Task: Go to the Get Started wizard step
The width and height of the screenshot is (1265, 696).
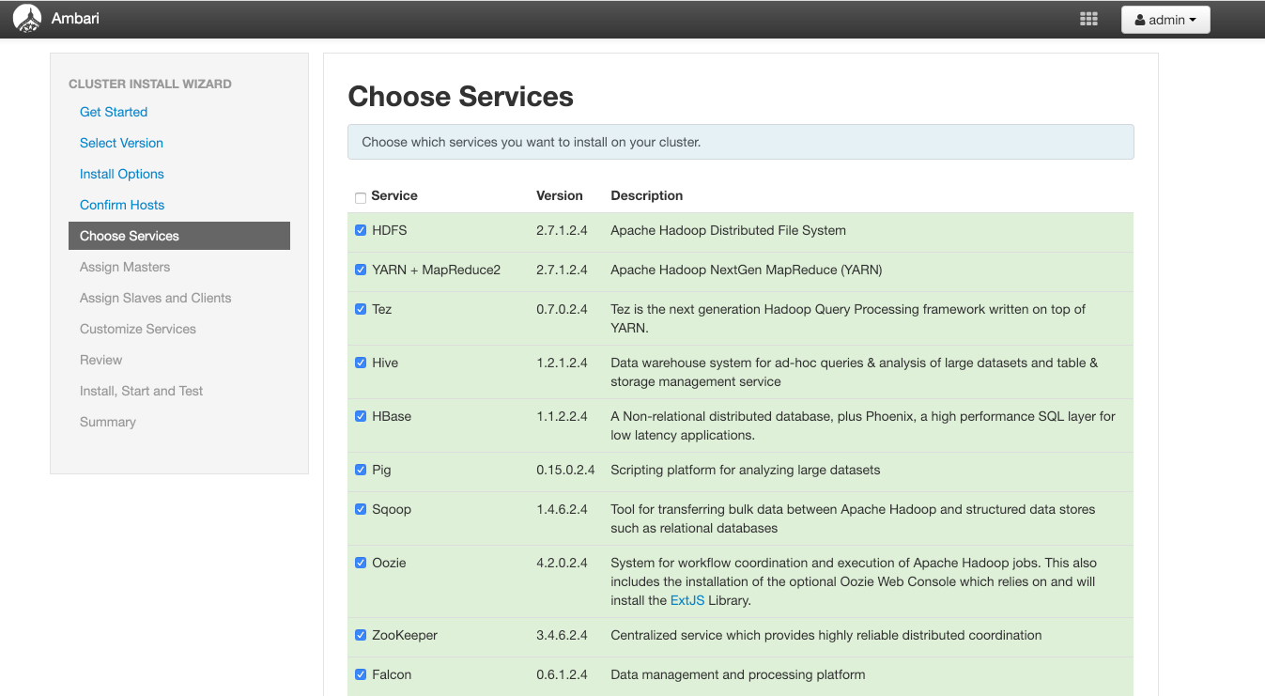Action: pos(113,112)
